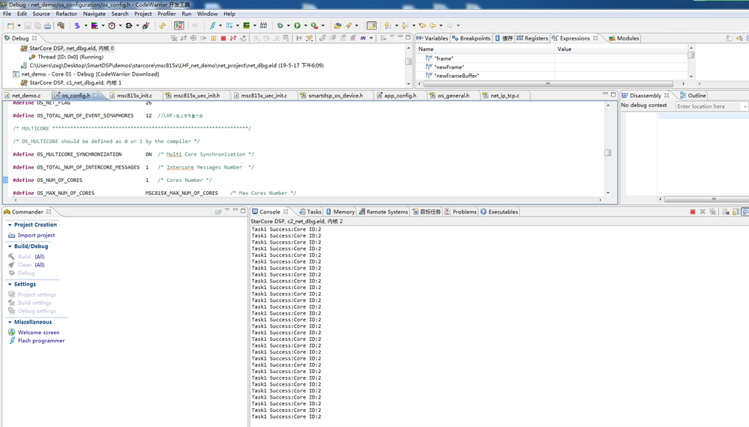The width and height of the screenshot is (749, 427).
Task: Click the Scroll Lock icon in Console
Action: click(x=736, y=212)
